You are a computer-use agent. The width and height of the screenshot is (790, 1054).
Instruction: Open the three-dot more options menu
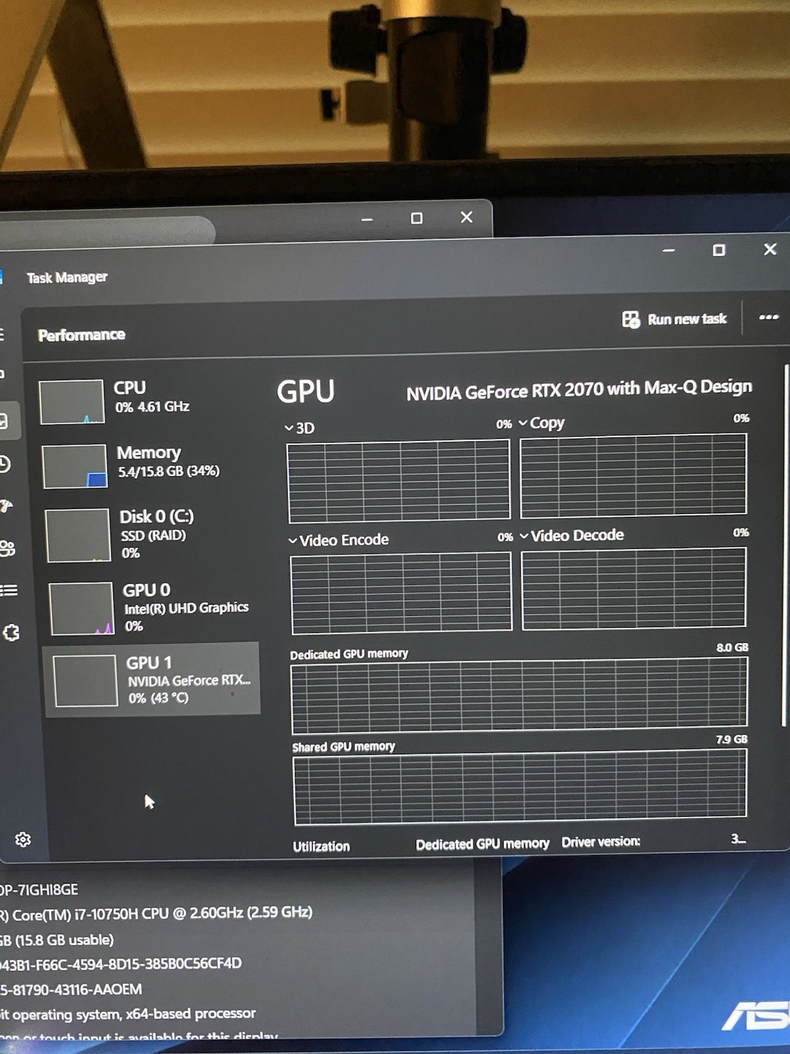[x=768, y=317]
